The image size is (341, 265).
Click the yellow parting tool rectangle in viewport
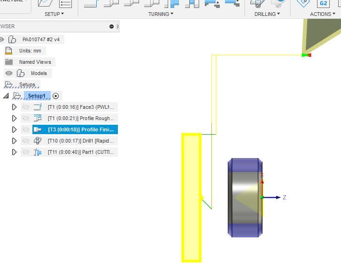pos(191,197)
